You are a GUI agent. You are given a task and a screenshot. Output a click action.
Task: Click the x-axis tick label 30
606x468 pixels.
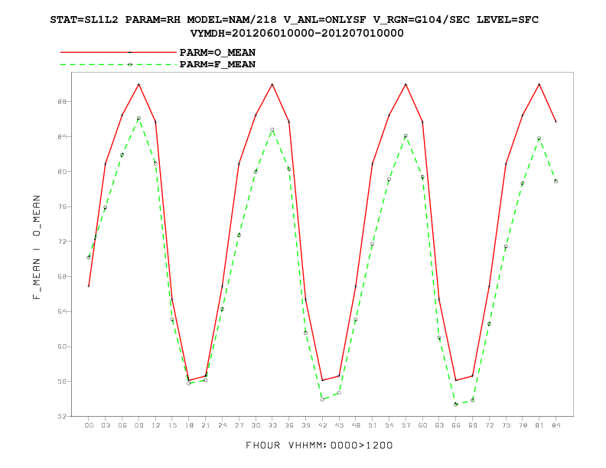[x=256, y=425]
